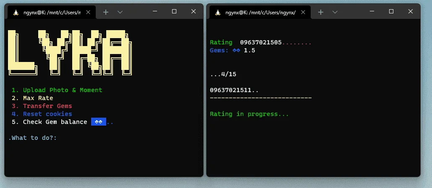
Task: Select the right terminal's ngynx@K tab
Action: point(260,13)
